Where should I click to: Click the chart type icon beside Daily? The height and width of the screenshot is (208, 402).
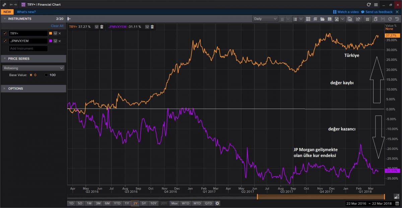282,19
